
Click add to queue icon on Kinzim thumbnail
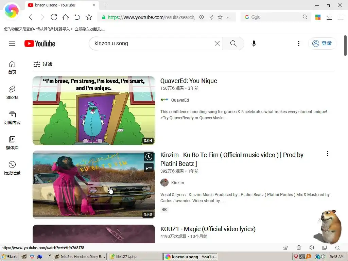point(149,168)
